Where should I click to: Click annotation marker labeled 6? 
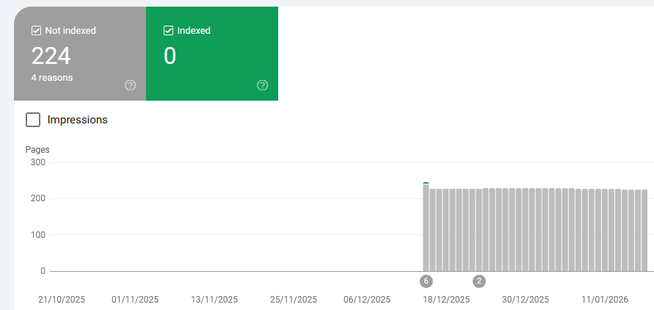click(x=426, y=281)
